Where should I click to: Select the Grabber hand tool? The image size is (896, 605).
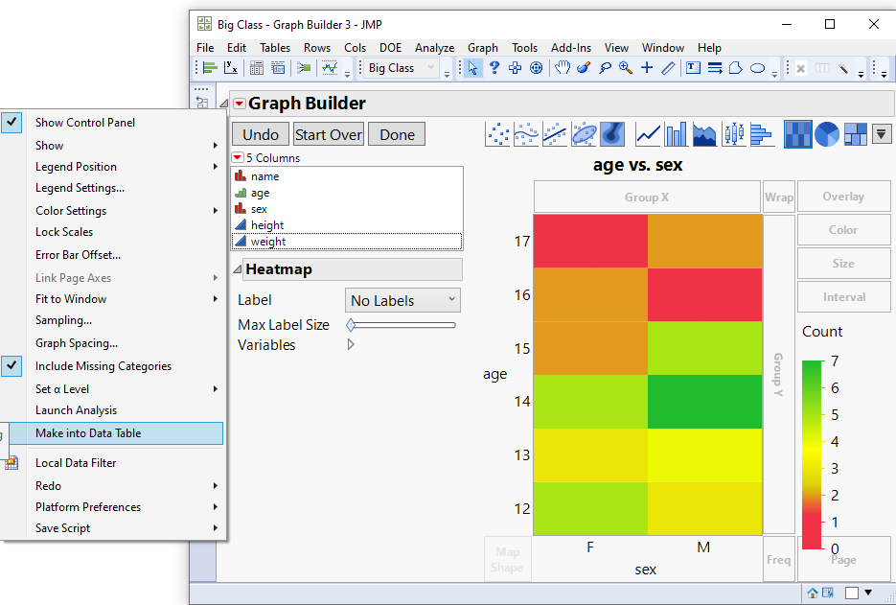coord(563,68)
